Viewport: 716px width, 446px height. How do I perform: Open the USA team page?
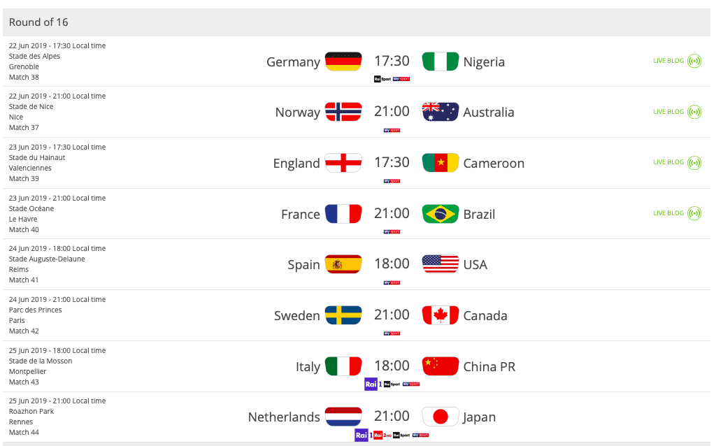pos(475,265)
